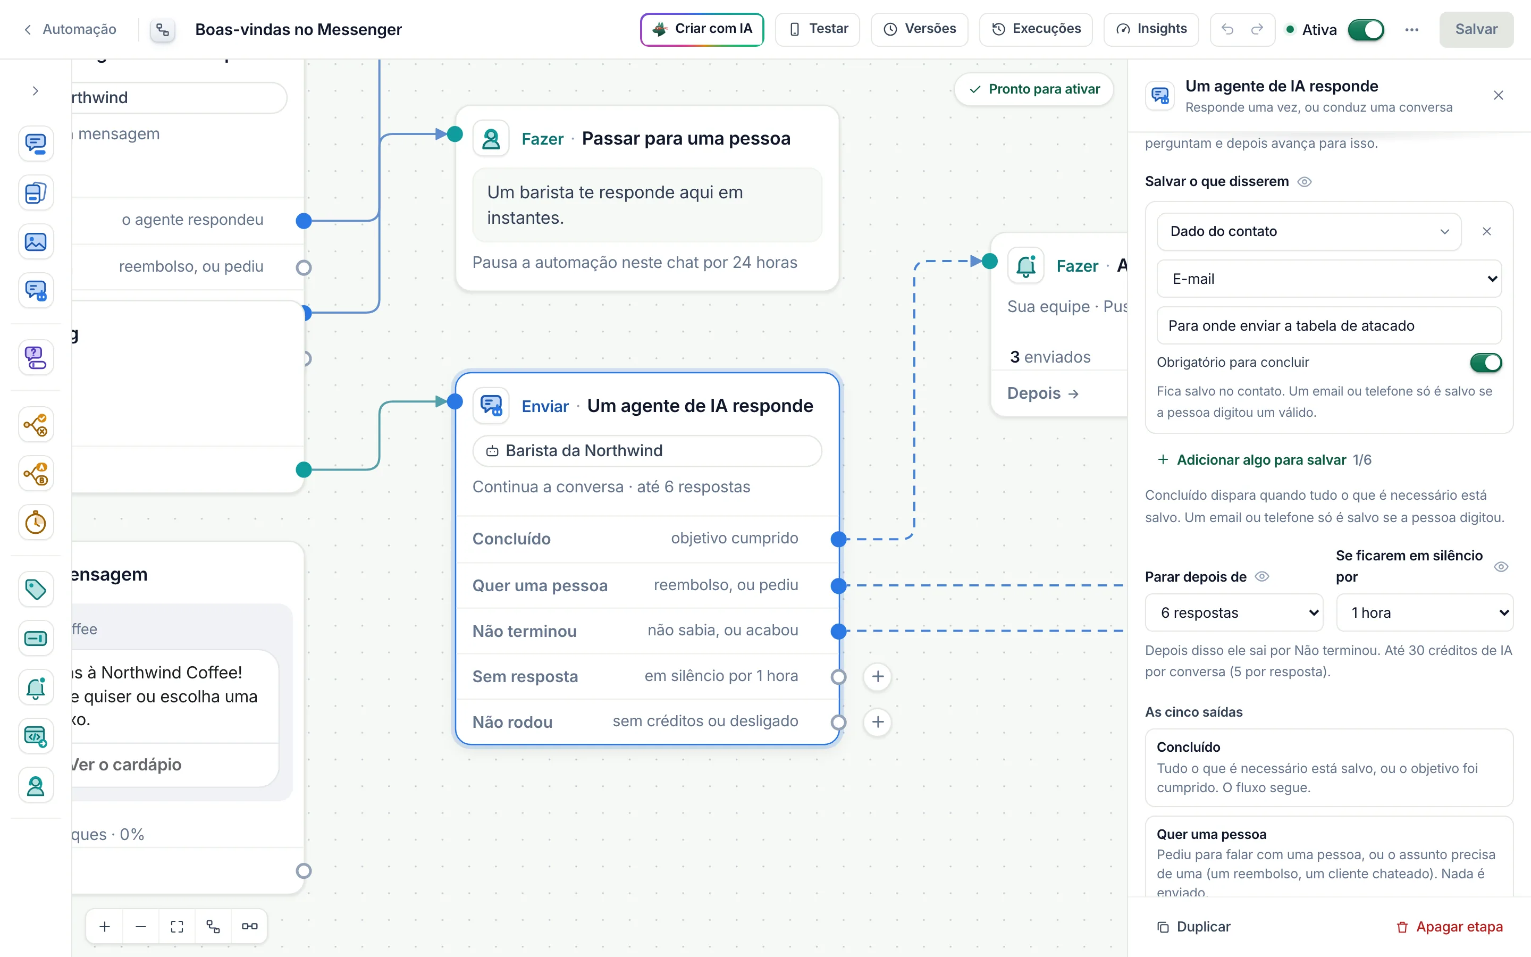Click the timer/delay icon in left sidebar
Screen dimensions: 1531x957
pos(36,523)
